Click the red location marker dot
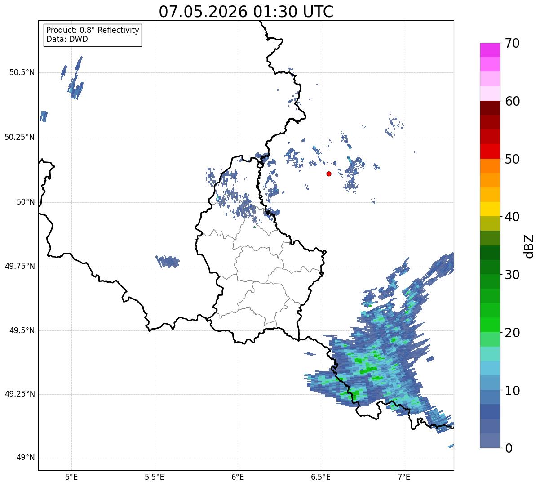540x486 pixels. click(329, 174)
